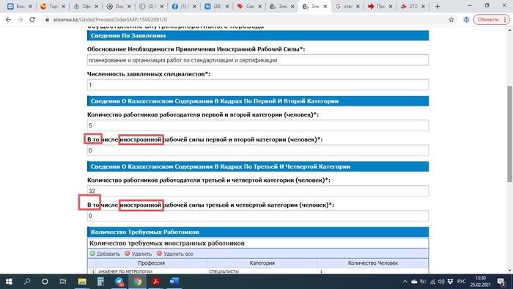
Task: View site information via the lock icon
Action: 47,20
